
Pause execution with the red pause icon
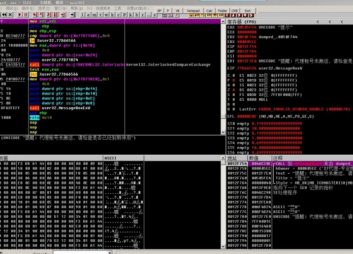[26, 15]
